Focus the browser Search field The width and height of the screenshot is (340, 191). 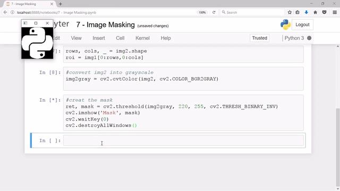point(253,12)
